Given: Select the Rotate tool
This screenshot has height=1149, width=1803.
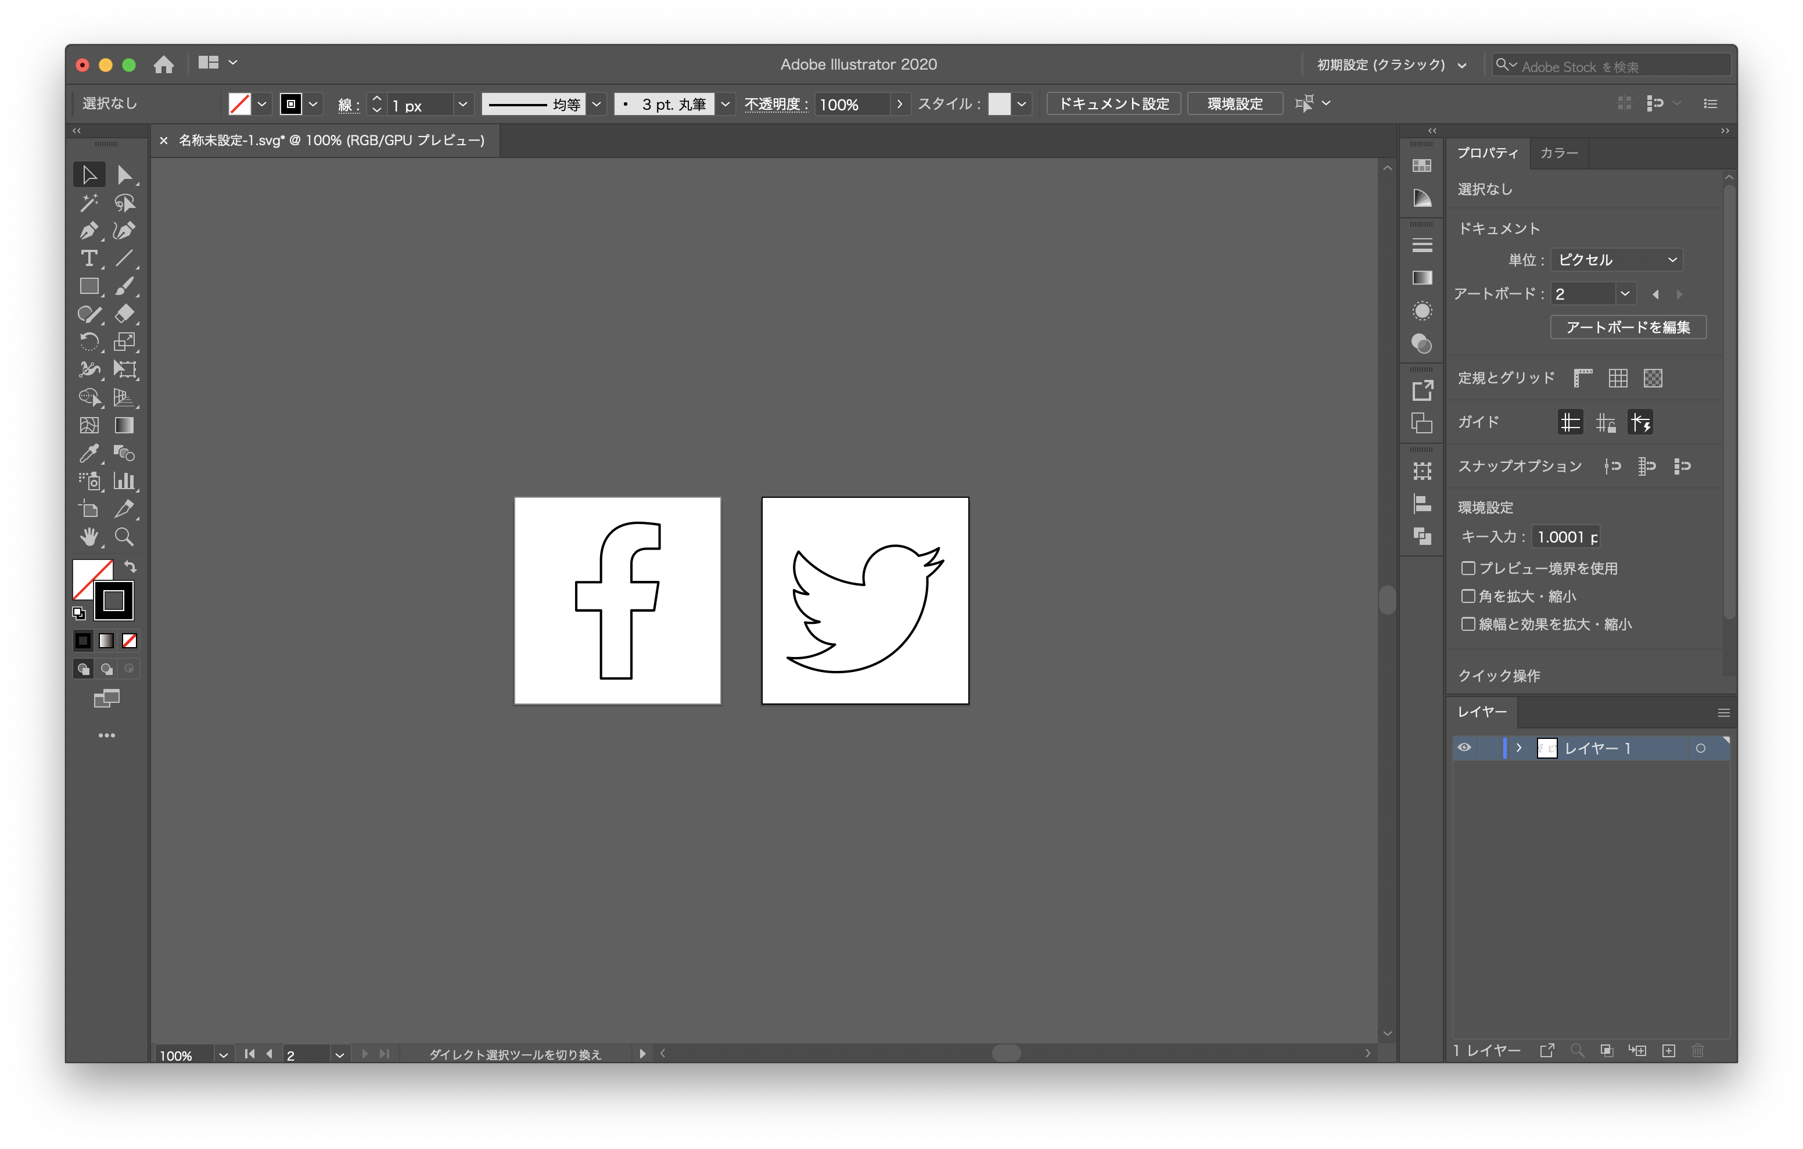Looking at the screenshot, I should [89, 343].
